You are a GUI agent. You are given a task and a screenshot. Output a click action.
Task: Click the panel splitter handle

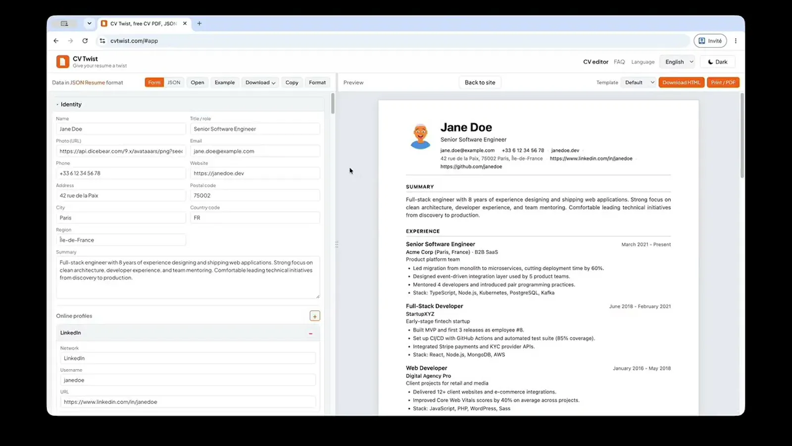[337, 244]
